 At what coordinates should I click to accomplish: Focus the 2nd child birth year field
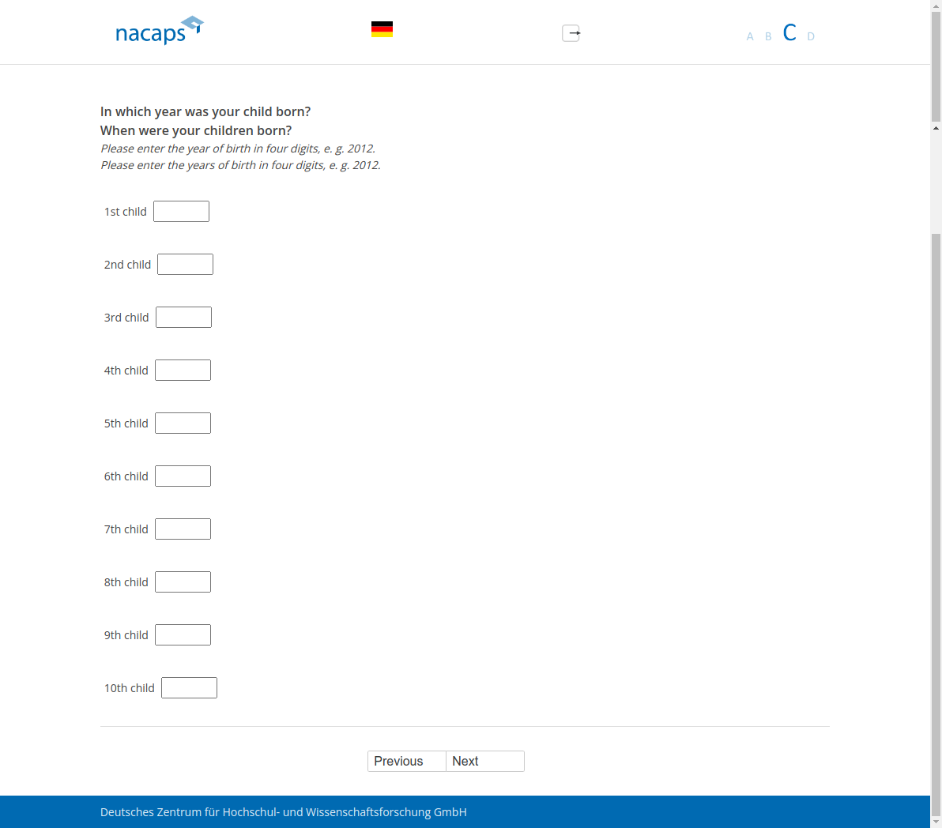(x=185, y=265)
